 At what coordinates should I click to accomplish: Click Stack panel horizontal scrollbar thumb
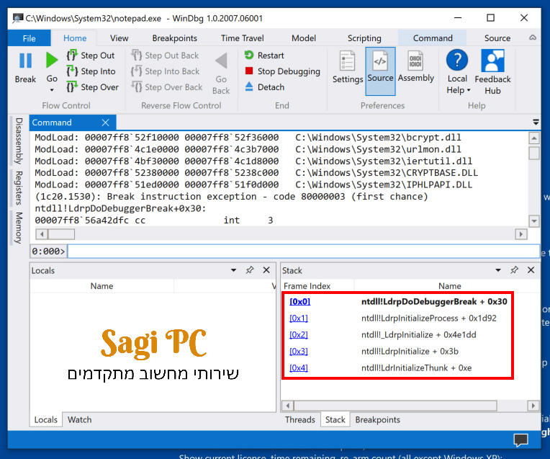tap(395, 406)
